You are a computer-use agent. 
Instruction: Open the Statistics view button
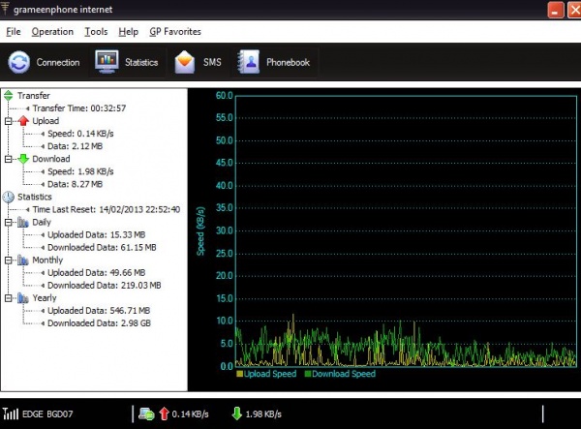[x=127, y=62]
